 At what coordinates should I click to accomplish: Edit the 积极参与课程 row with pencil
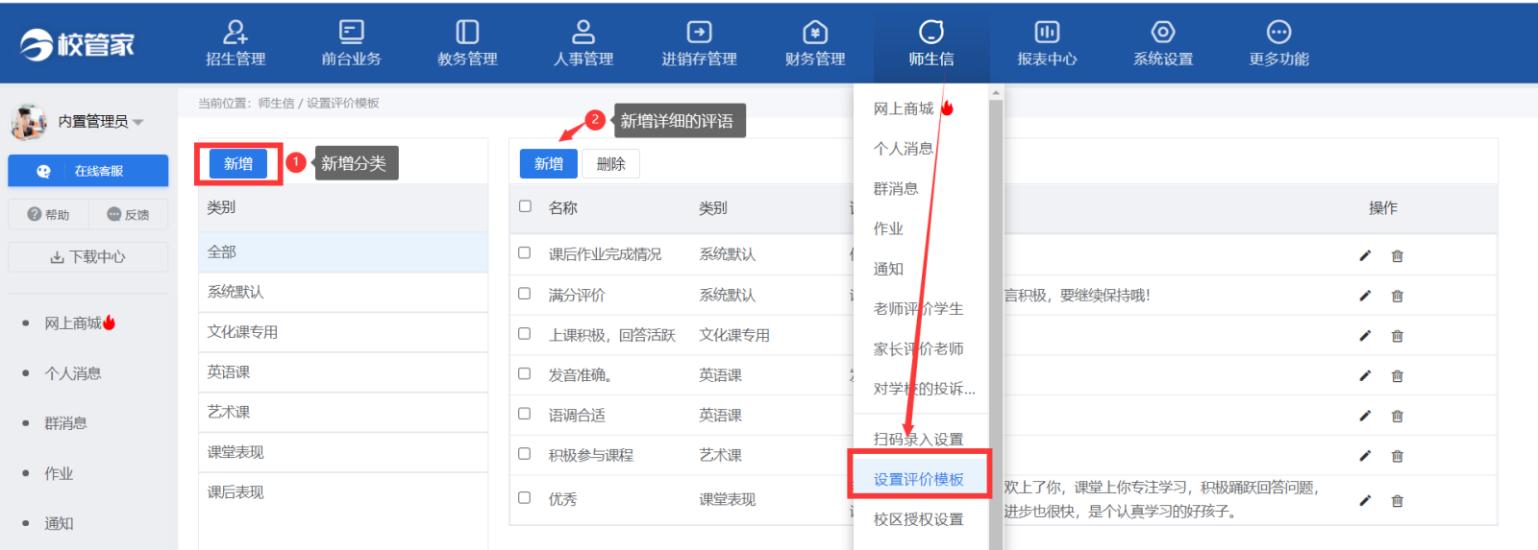click(1365, 456)
